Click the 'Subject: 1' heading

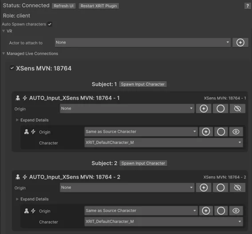click(x=104, y=84)
